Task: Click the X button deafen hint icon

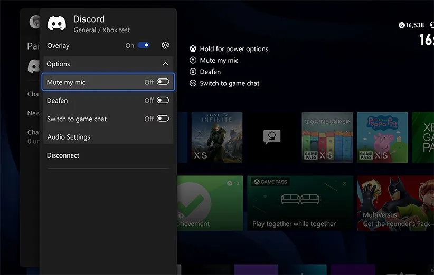Action: point(193,72)
